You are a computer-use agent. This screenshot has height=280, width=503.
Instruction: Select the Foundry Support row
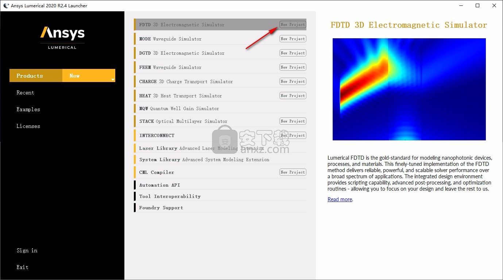pyautogui.click(x=220, y=207)
